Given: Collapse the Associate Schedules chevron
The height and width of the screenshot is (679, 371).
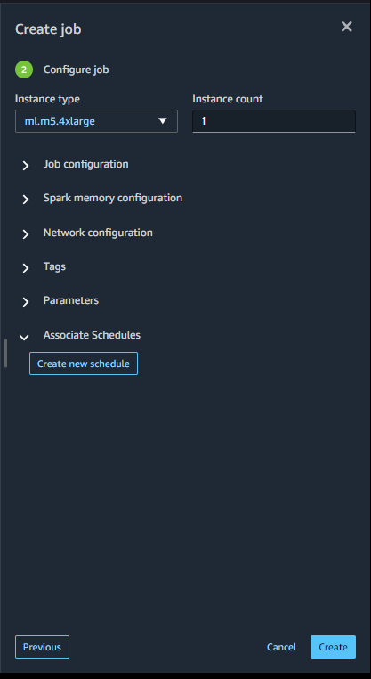Looking at the screenshot, I should tap(24, 337).
